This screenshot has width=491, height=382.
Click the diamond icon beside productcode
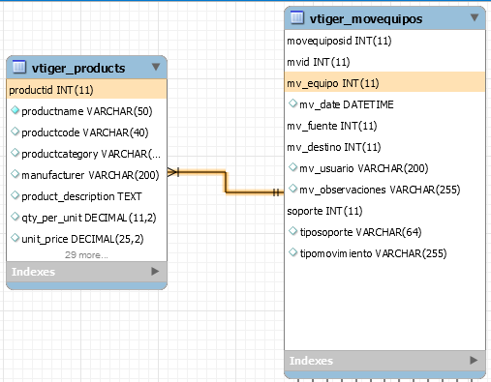pos(15,132)
